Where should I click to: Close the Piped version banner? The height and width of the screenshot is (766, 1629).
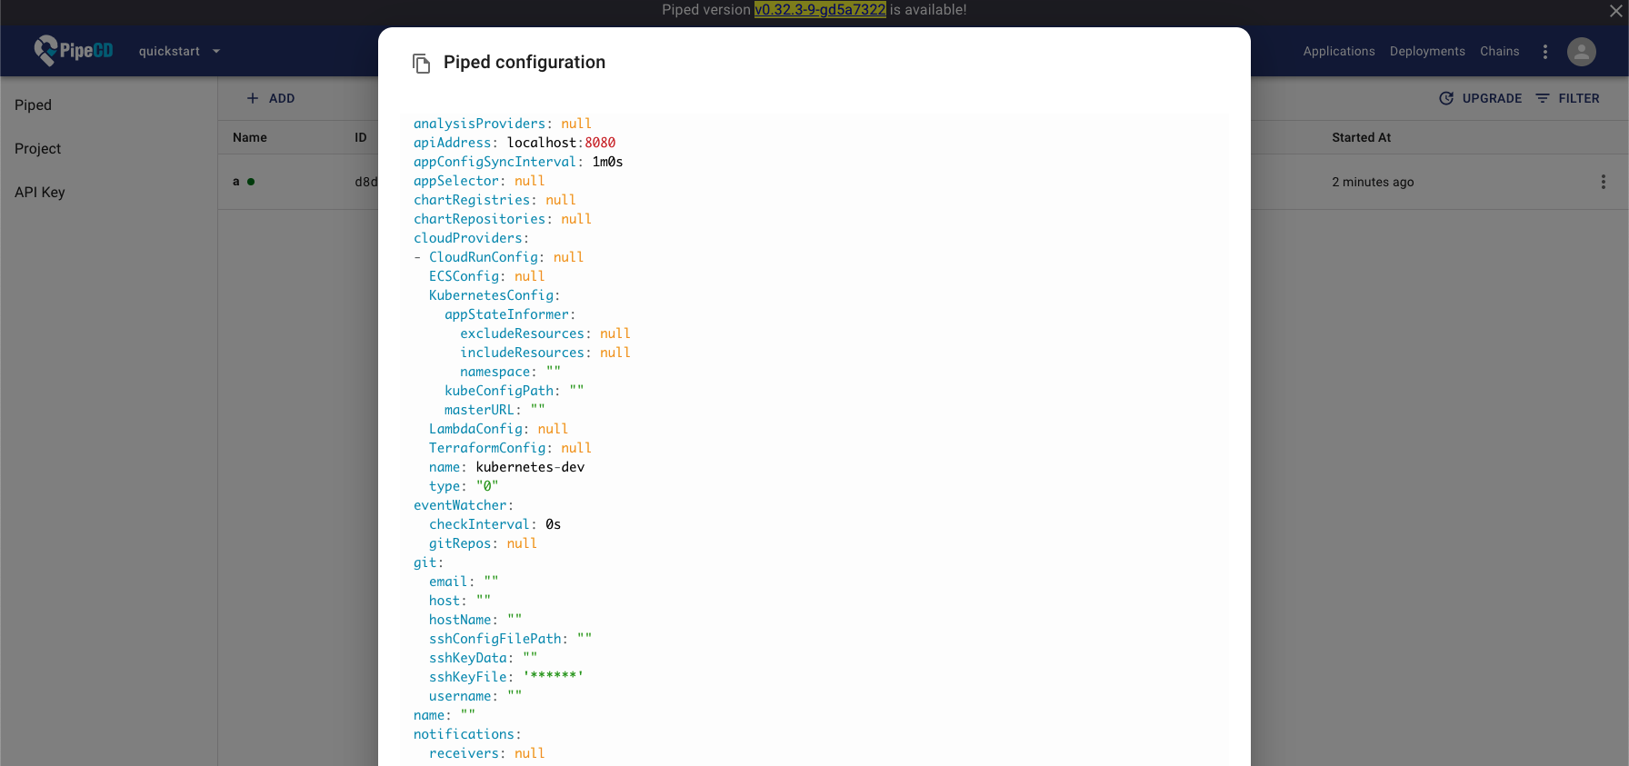point(1615,11)
